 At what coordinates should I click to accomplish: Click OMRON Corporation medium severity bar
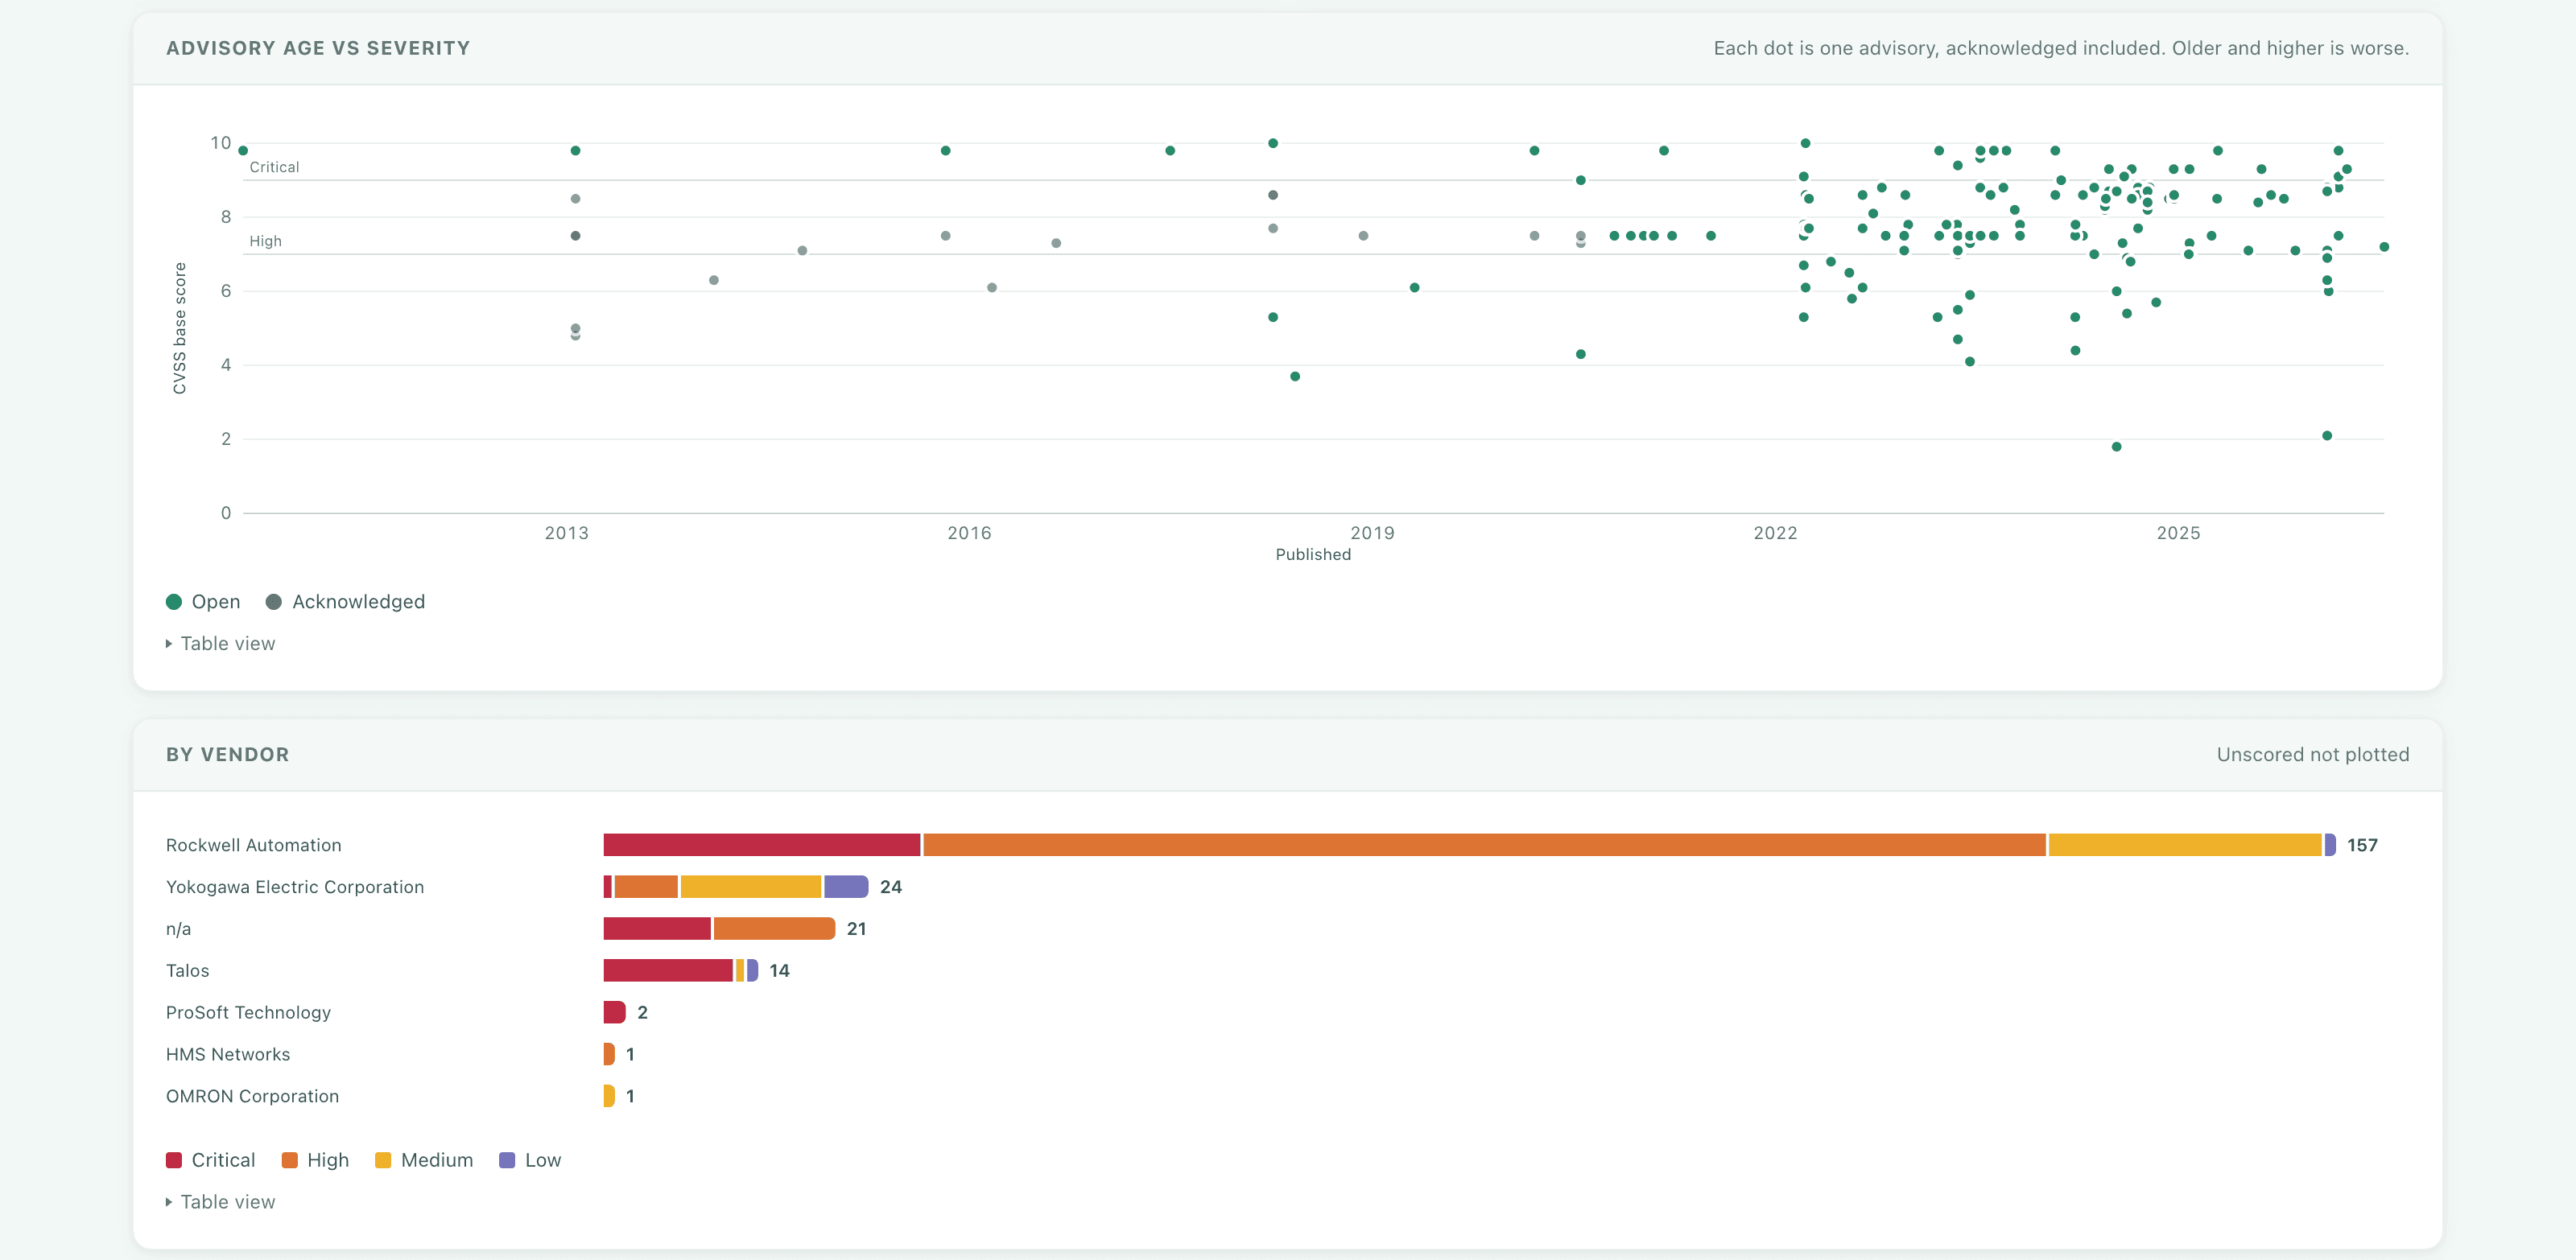pos(609,1097)
